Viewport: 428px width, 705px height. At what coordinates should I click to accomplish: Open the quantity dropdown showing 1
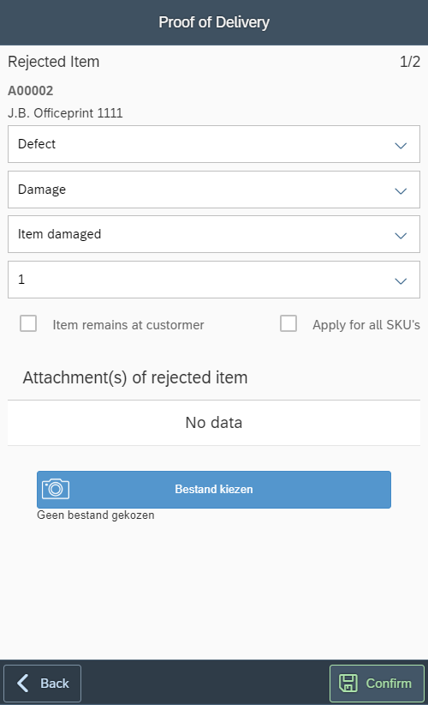pyautogui.click(x=214, y=280)
